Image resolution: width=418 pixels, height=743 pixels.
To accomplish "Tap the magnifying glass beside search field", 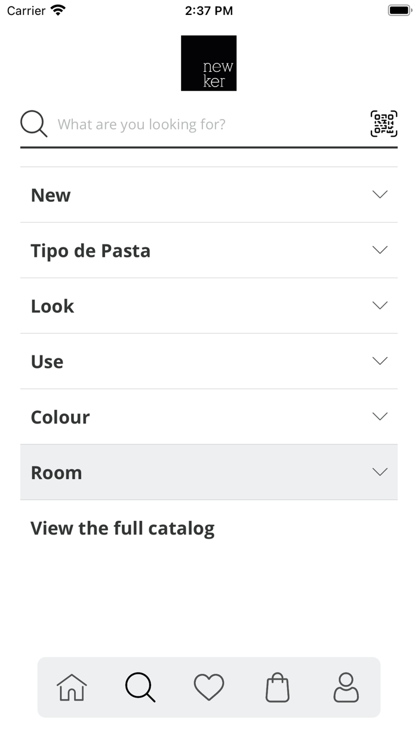I will [34, 124].
